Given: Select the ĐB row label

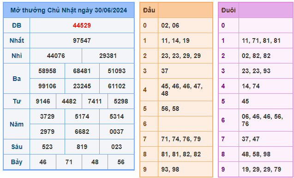Looking at the screenshot, I should [17, 25].
